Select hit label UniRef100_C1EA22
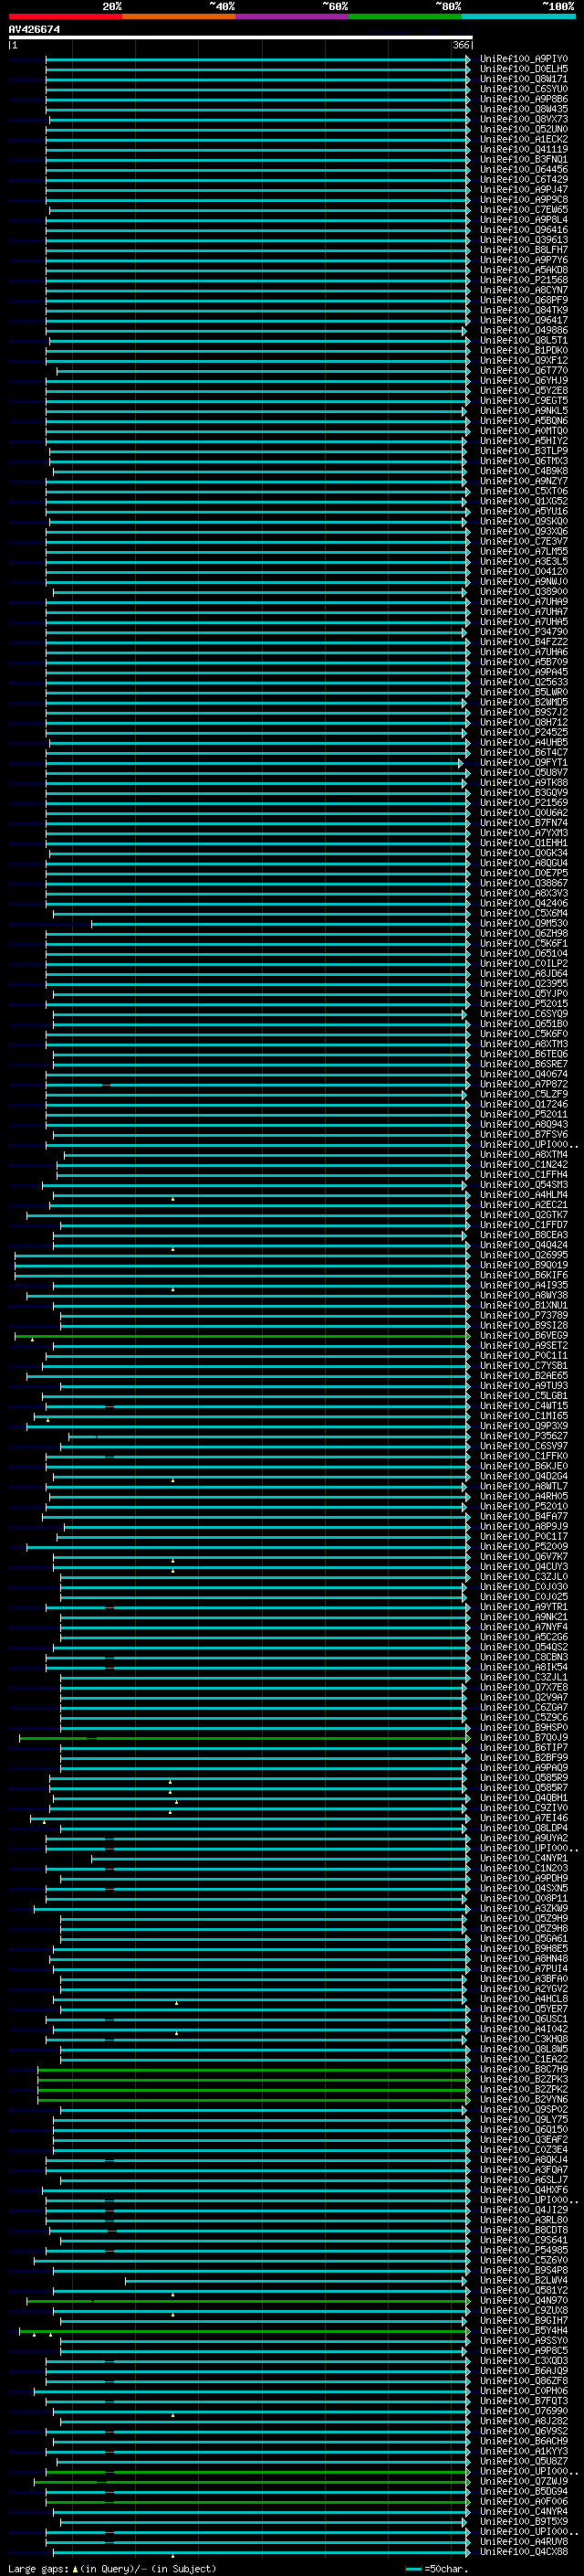 click(x=524, y=2060)
